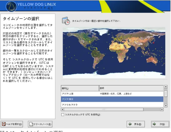The image size is (171, 132).
Task: Click the horizontal scrollbar right arrow
Action: point(162,109)
